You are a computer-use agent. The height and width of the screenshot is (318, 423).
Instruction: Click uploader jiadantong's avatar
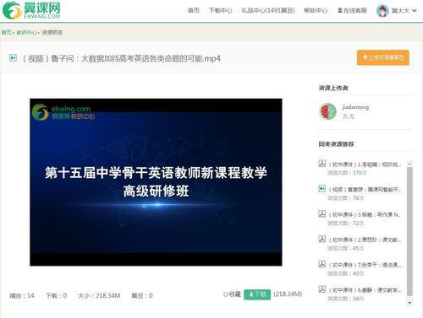327,111
